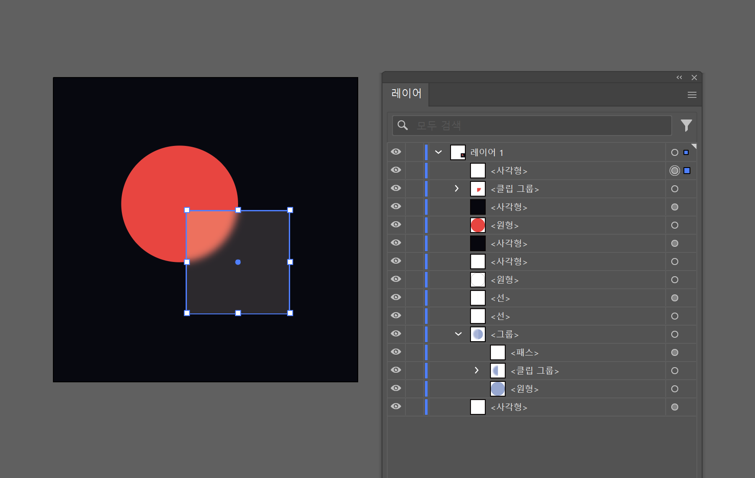Image resolution: width=755 pixels, height=478 pixels.
Task: Close the Layers panel with the X
Action: tap(694, 78)
